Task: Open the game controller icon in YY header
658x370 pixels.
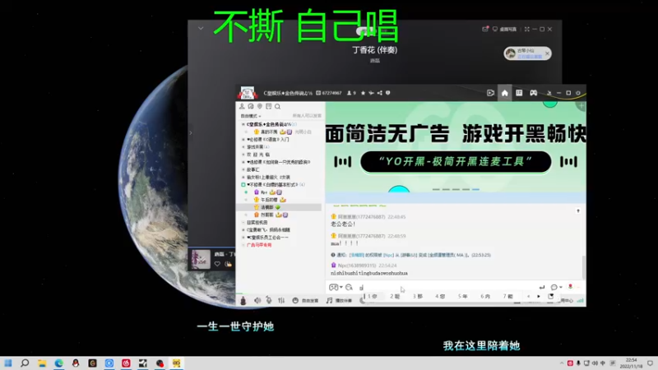Action: click(533, 93)
